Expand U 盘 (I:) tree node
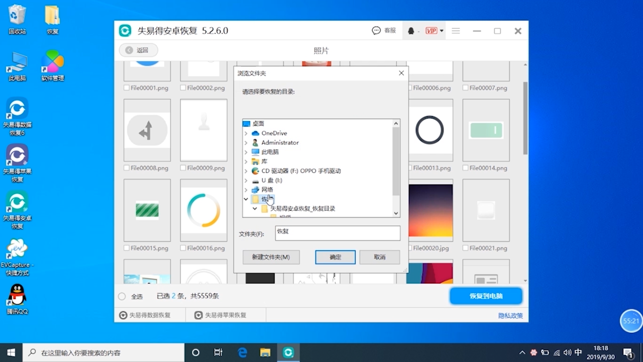Image resolution: width=643 pixels, height=362 pixels. click(x=246, y=180)
